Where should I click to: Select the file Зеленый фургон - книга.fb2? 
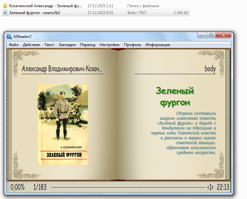tap(95, 13)
